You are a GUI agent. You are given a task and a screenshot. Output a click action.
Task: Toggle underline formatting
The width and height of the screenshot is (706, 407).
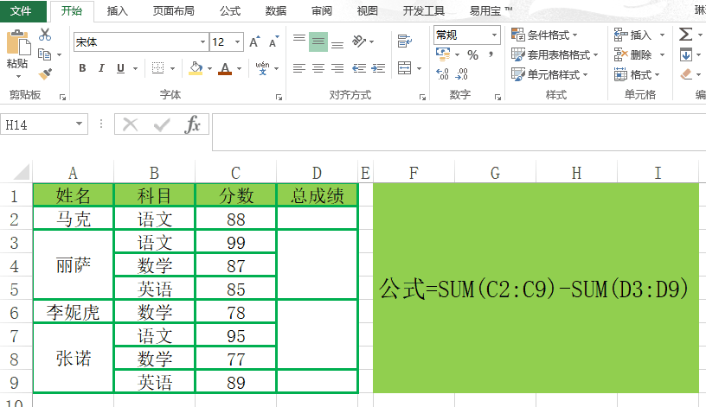tap(120, 68)
